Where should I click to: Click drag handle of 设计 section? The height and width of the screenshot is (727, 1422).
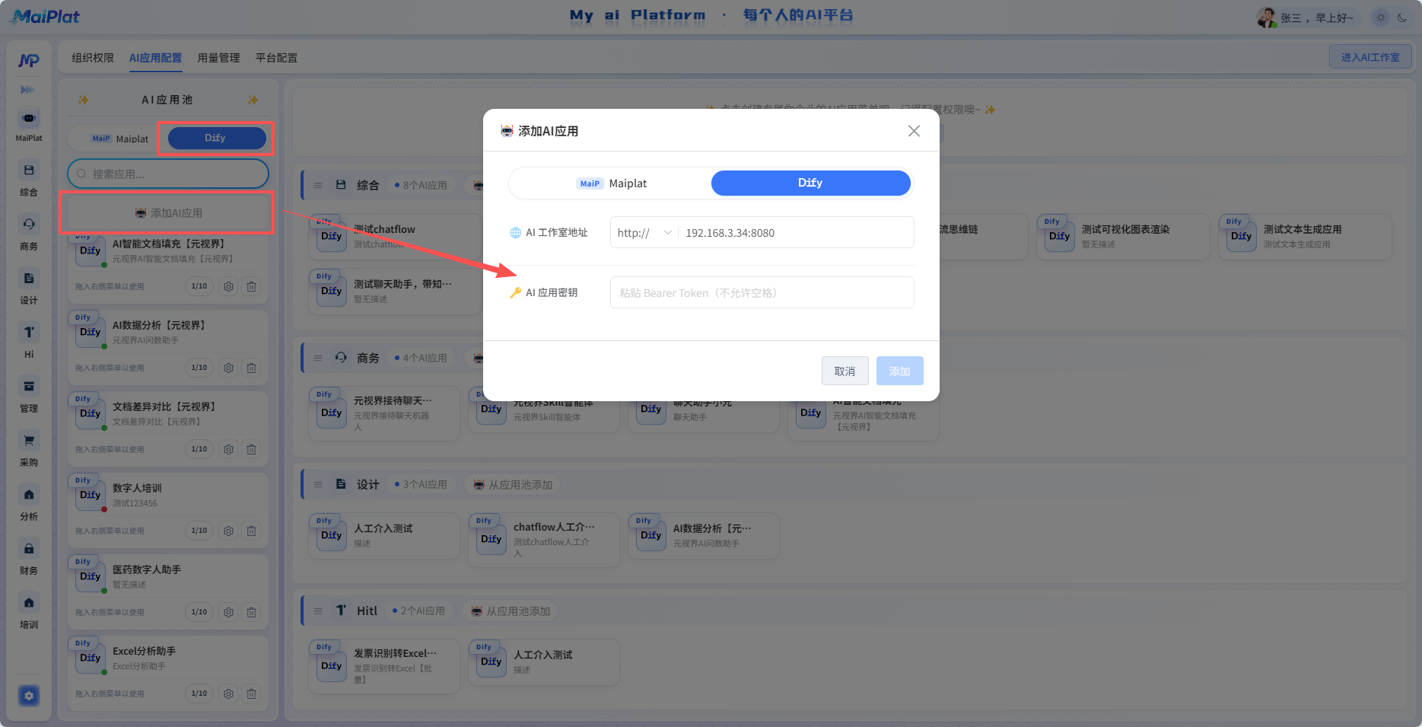pos(318,484)
